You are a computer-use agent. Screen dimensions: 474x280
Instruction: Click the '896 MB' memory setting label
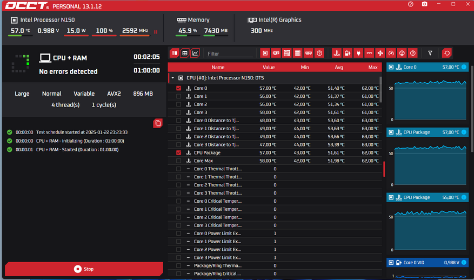143,94
